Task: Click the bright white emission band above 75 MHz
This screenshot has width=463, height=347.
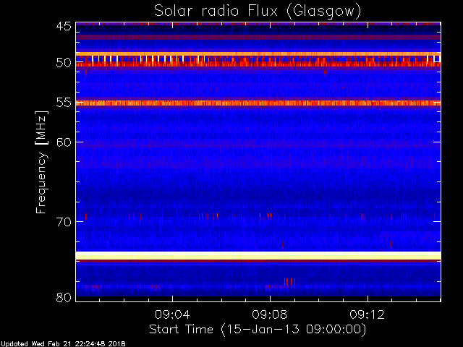Action: (x=258, y=255)
